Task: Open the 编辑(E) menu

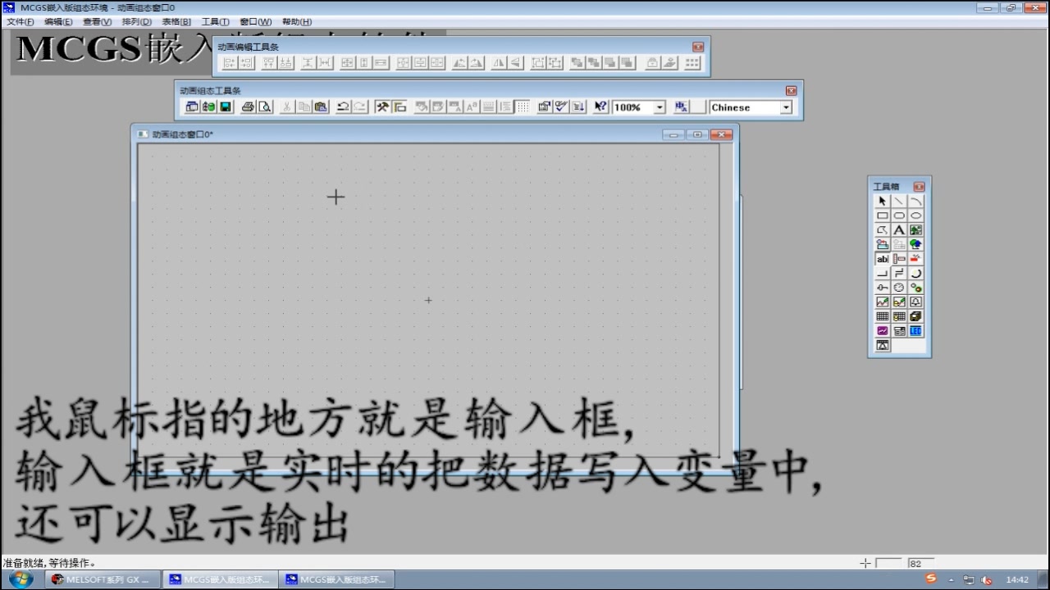Action: (x=58, y=21)
